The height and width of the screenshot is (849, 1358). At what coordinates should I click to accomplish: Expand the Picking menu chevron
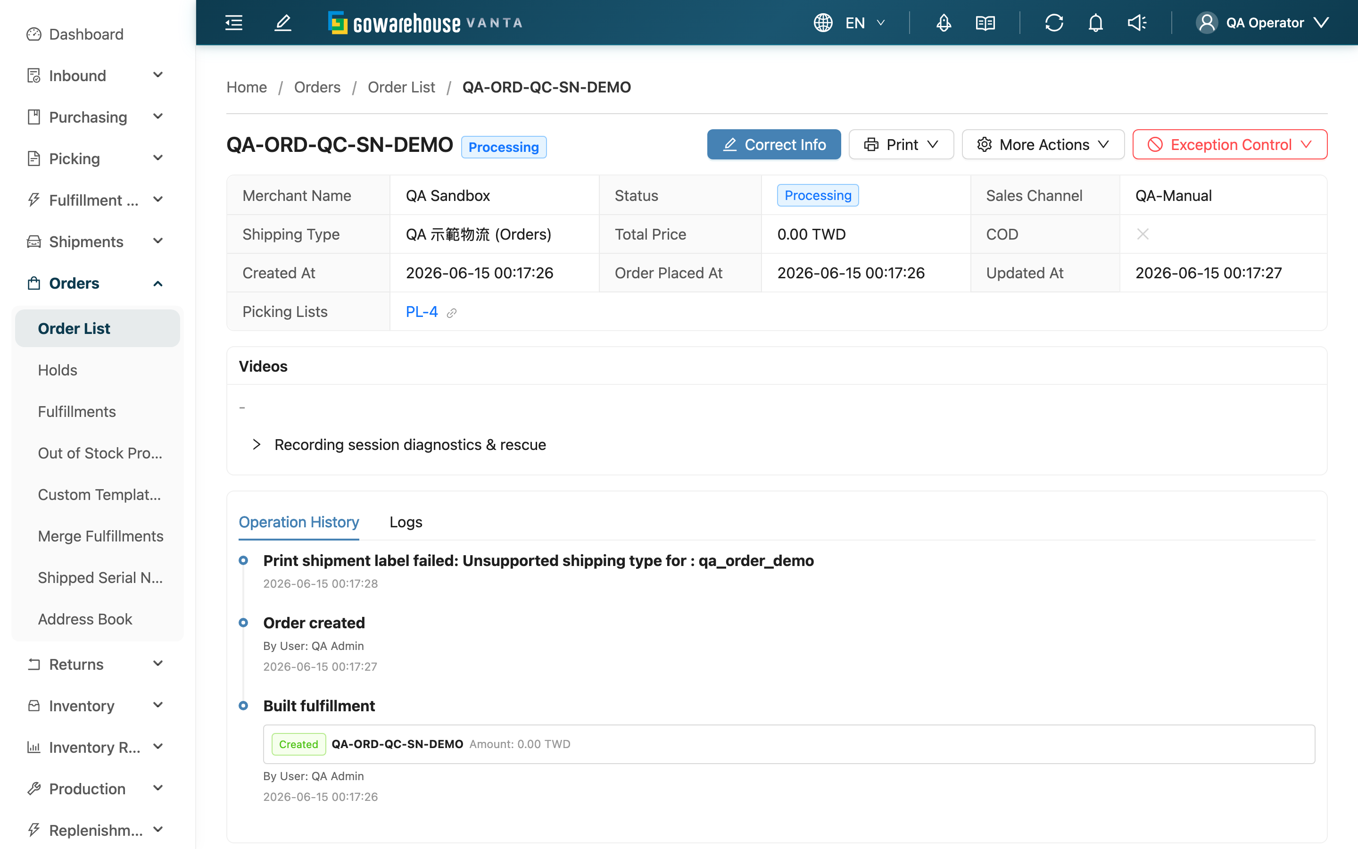click(158, 158)
